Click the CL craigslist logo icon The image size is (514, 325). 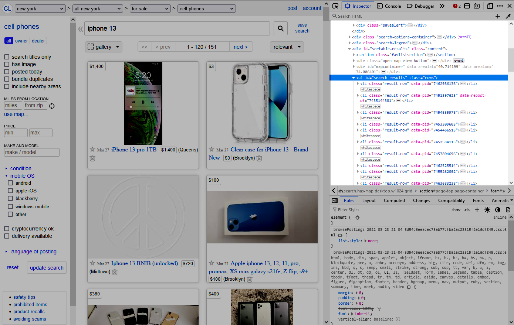point(7,8)
